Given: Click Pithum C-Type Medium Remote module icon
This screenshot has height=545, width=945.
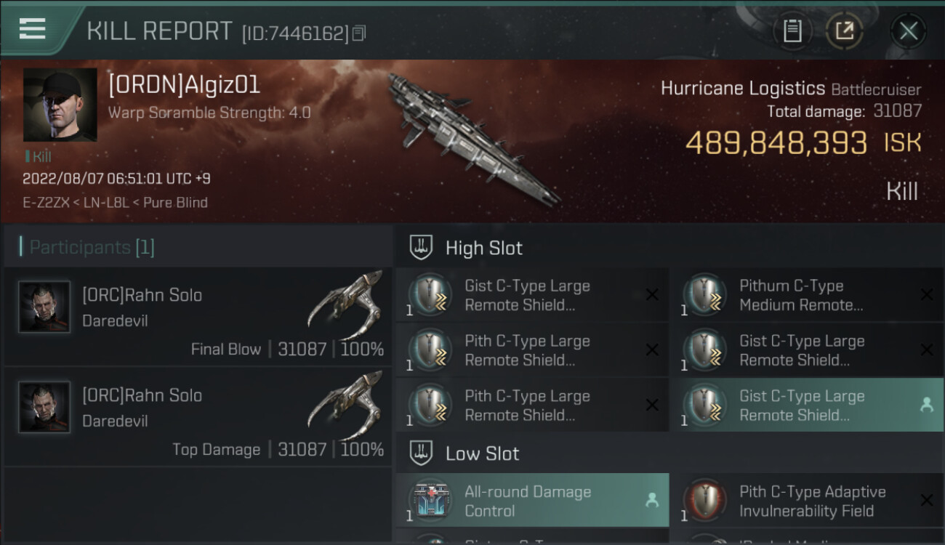Looking at the screenshot, I should pyautogui.click(x=705, y=294).
